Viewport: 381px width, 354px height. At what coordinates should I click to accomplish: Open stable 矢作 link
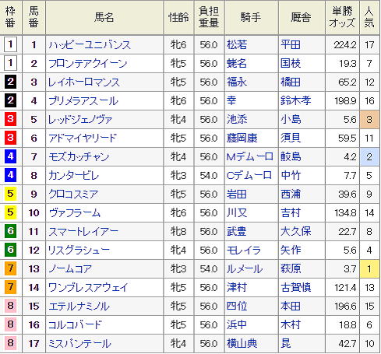(291, 251)
